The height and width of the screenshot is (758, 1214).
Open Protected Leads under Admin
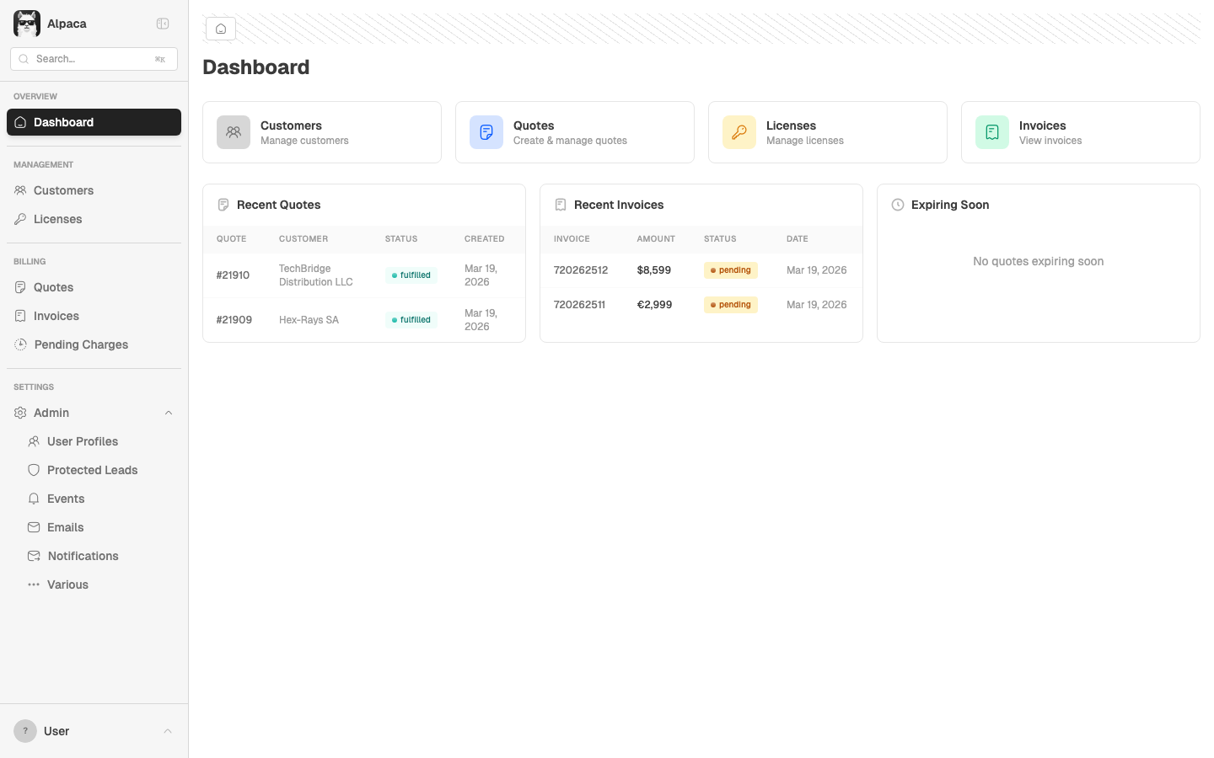(92, 470)
